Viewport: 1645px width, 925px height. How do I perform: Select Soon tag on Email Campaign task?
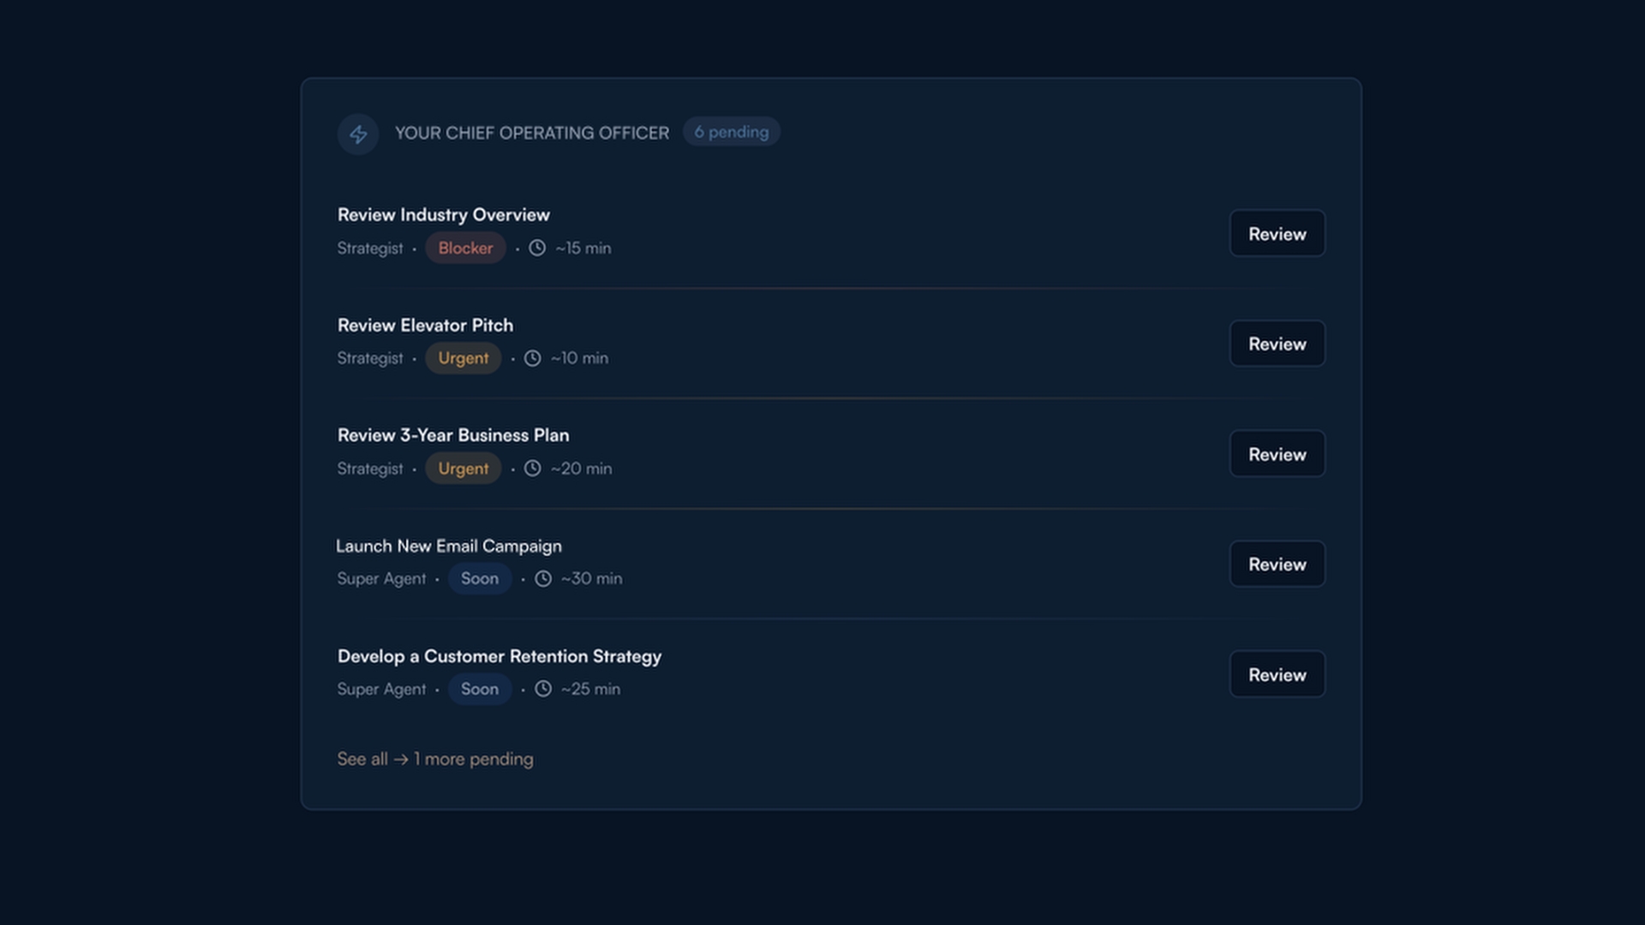coord(479,579)
